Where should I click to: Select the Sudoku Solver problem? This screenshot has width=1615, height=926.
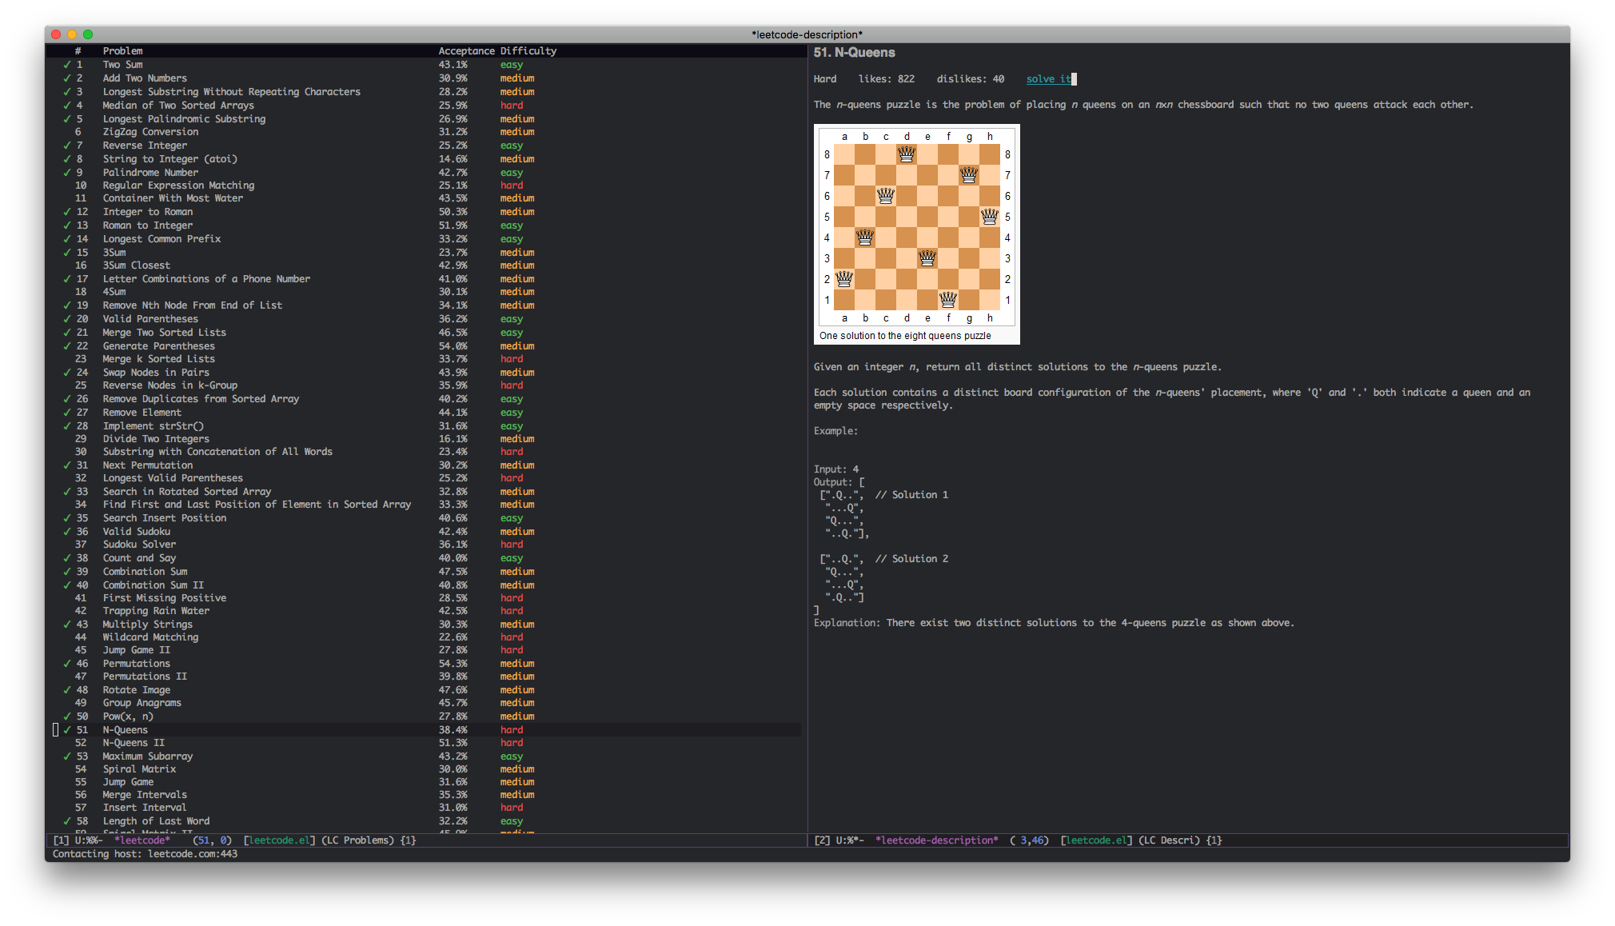tap(139, 545)
